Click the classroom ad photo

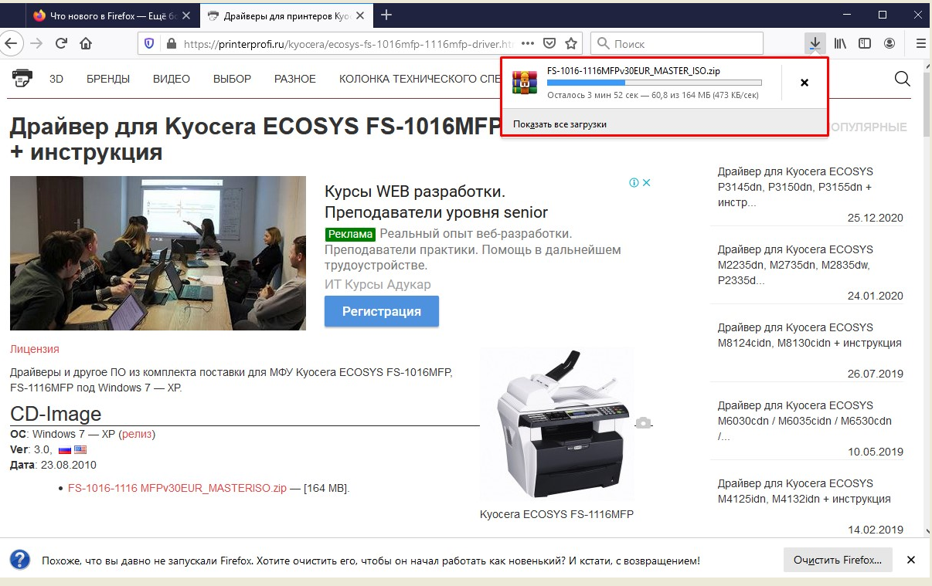[158, 253]
